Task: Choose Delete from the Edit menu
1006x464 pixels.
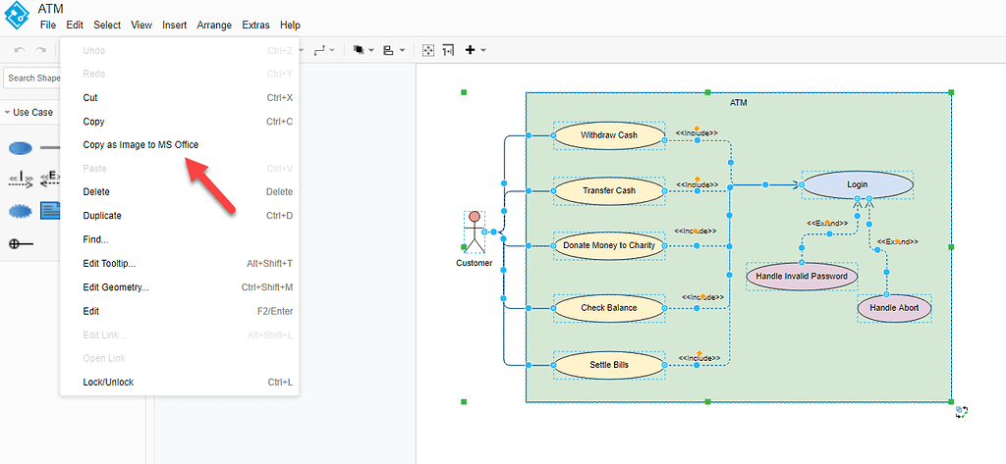Action: click(x=180, y=192)
